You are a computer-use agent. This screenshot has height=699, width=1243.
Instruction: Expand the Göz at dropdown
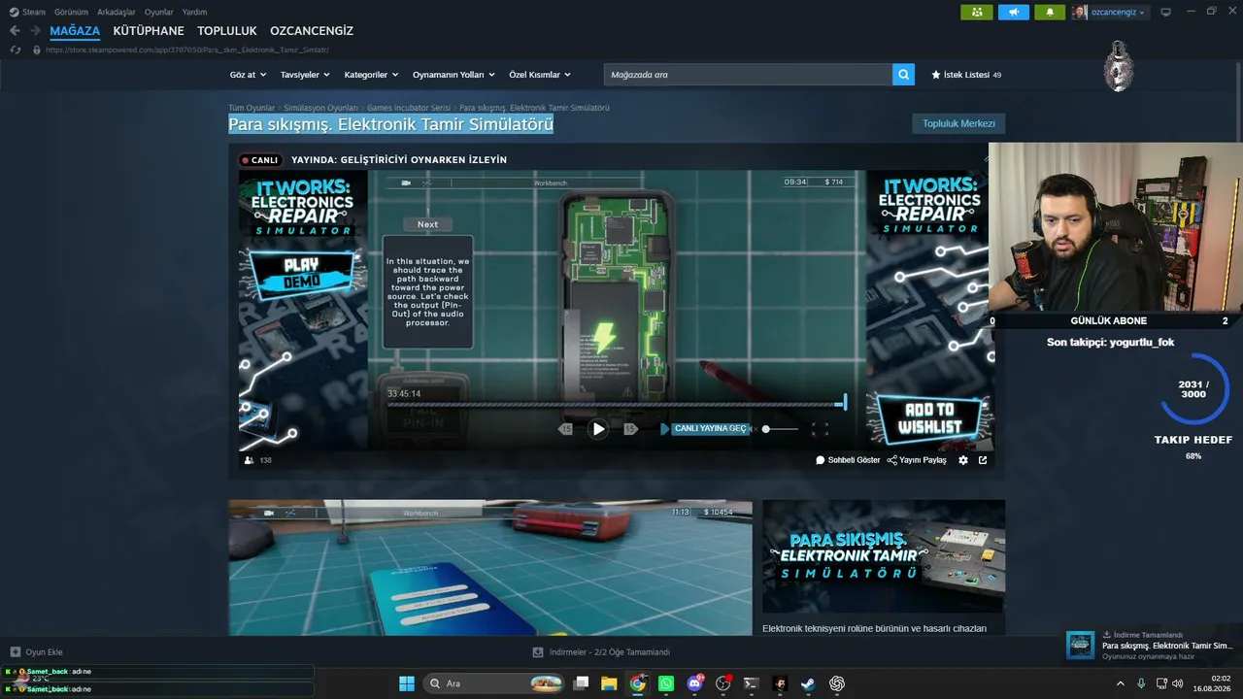(x=247, y=75)
